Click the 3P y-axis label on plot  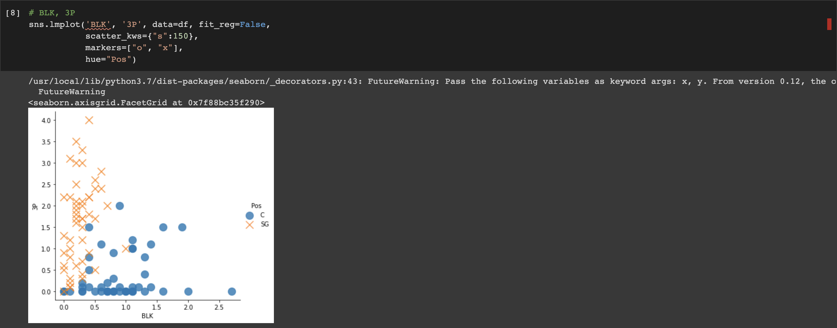(x=35, y=207)
